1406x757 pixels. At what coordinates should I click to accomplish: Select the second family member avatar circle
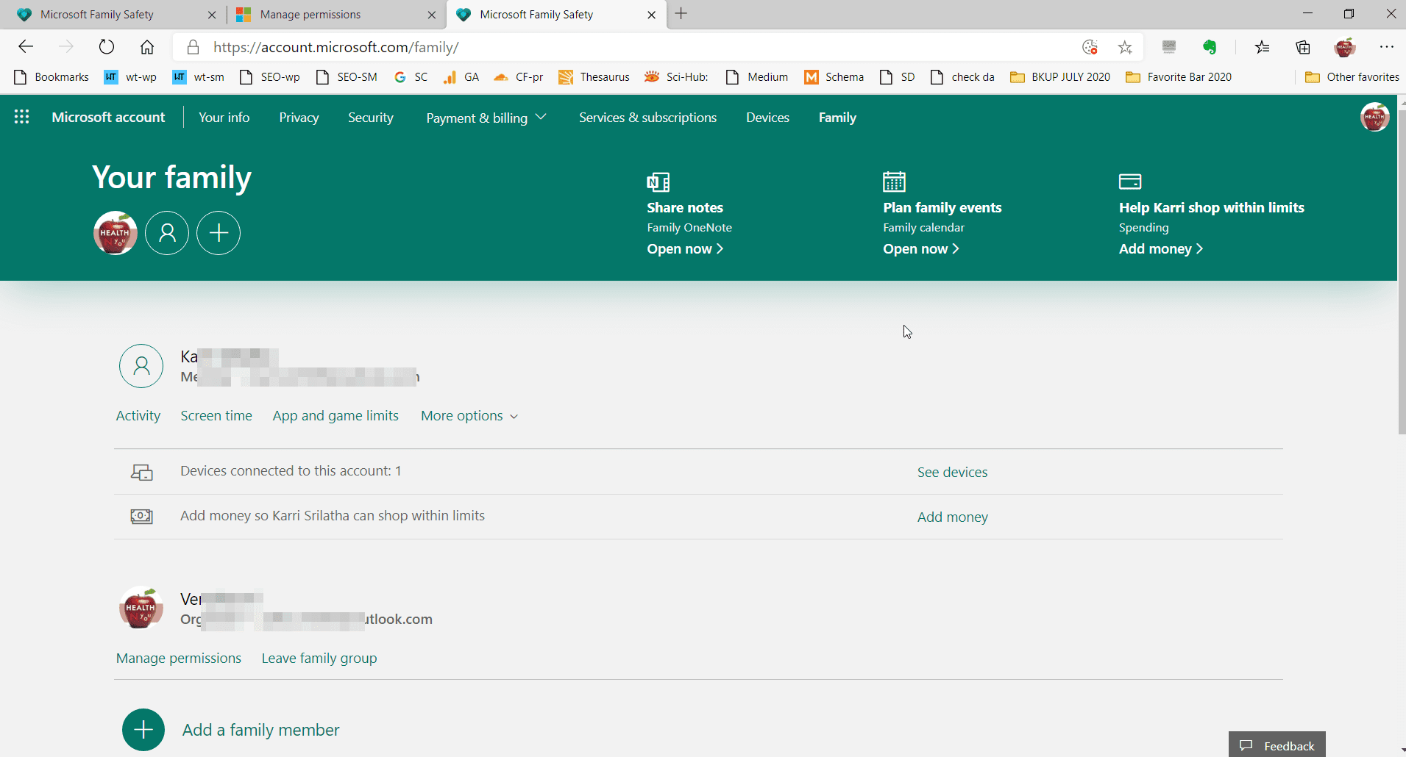point(167,233)
